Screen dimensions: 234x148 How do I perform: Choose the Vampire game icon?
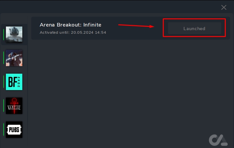tap(14, 106)
